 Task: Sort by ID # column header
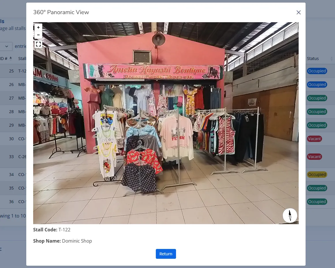click(6, 59)
